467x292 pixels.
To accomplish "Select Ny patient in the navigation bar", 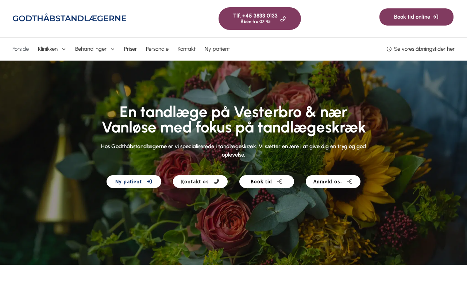I will (x=217, y=49).
